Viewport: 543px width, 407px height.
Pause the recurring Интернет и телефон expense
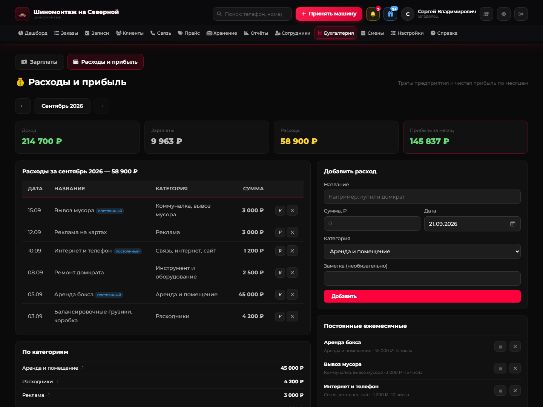coord(500,390)
